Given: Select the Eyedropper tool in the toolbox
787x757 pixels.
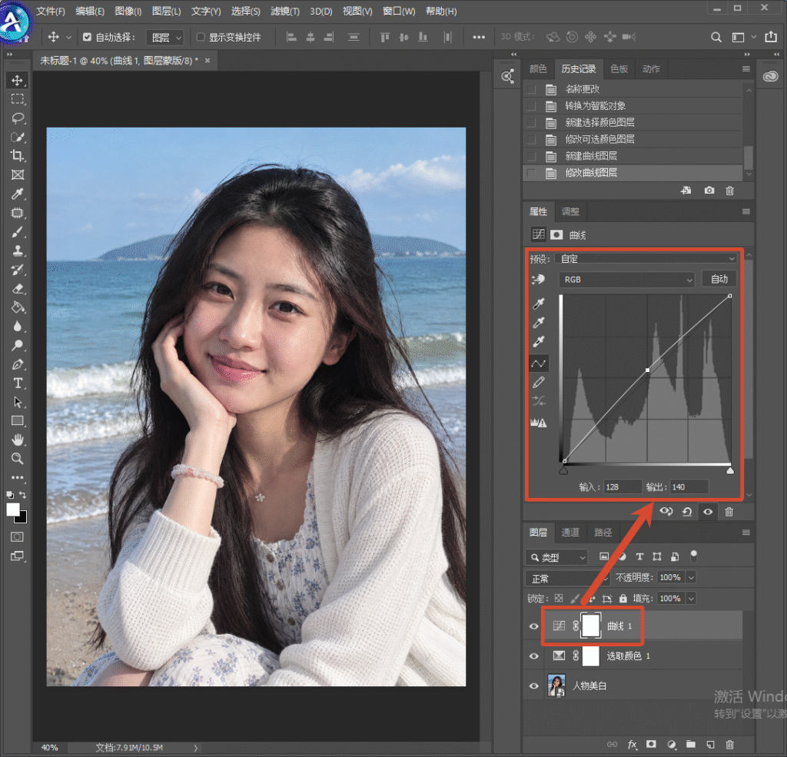Looking at the screenshot, I should click(x=18, y=194).
